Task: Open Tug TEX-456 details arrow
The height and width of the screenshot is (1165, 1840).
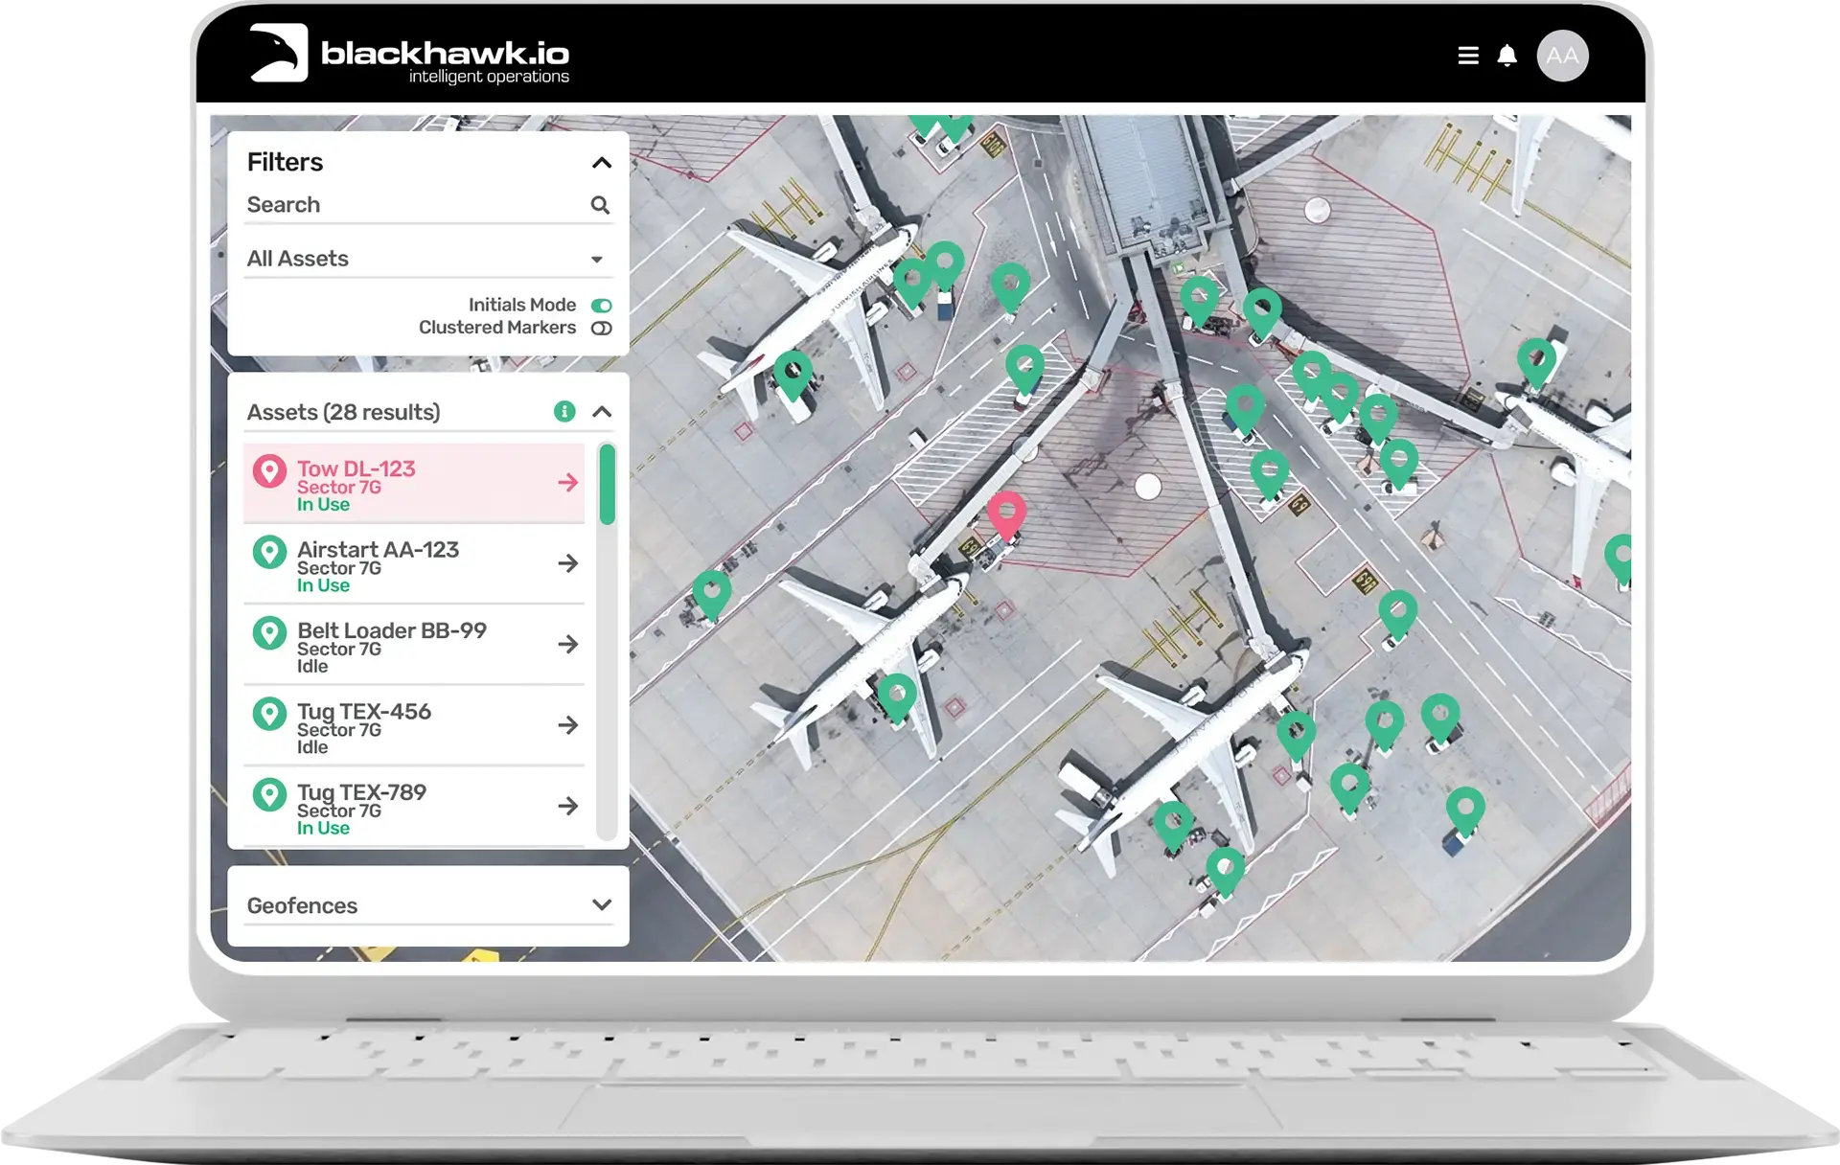Action: point(567,725)
